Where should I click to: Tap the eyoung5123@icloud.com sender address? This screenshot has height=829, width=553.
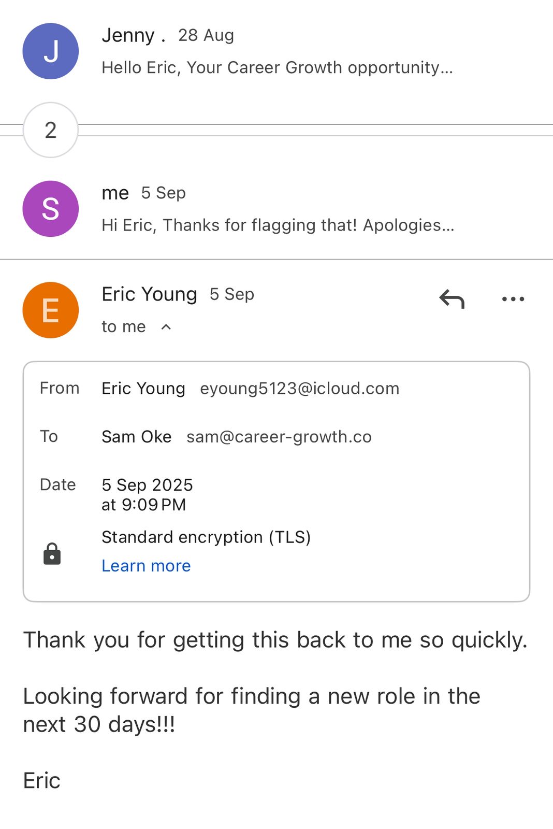coord(300,389)
